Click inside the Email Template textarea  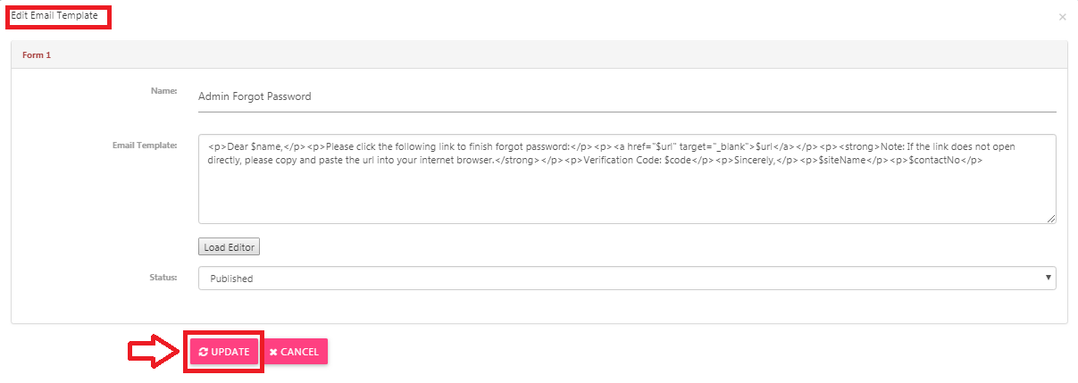click(627, 179)
